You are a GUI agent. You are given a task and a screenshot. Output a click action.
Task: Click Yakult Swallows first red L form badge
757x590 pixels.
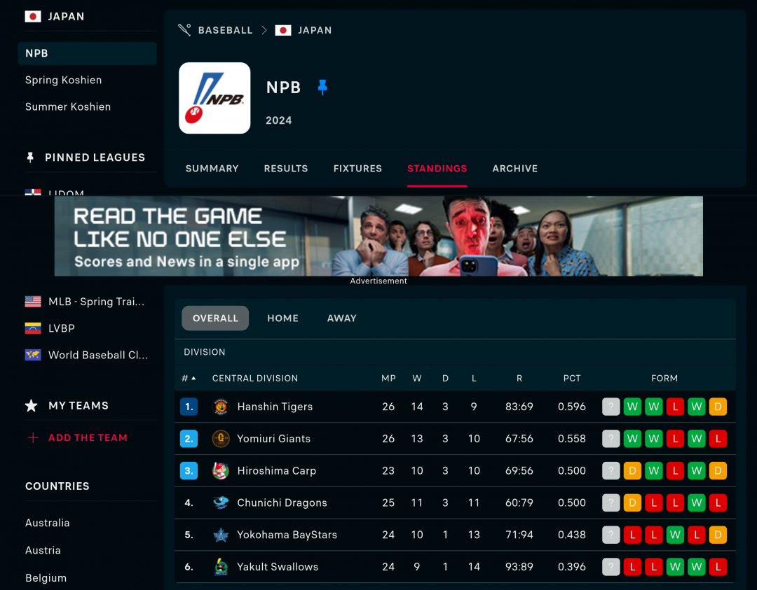632,567
